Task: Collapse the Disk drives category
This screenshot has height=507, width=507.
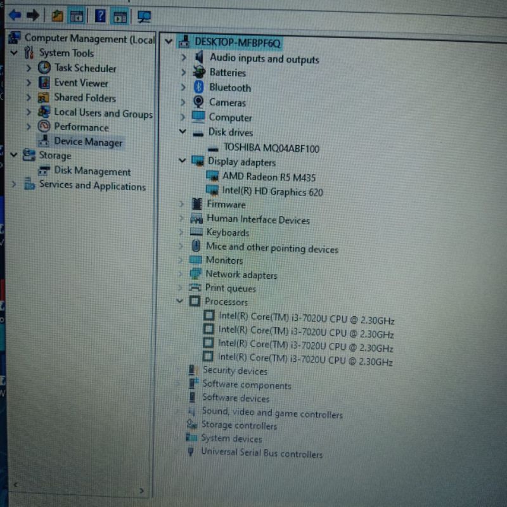Action: pos(183,131)
